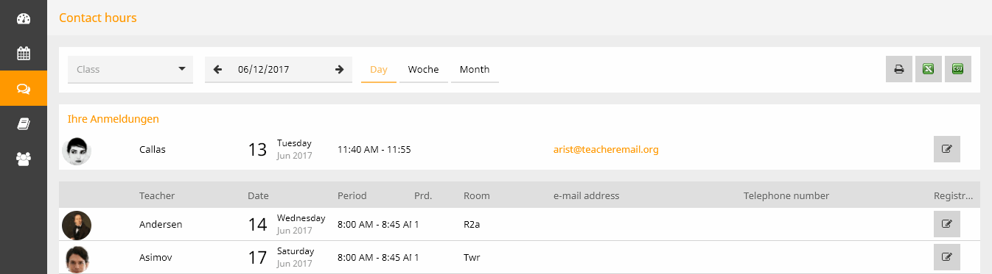Viewport: 992px width, 274px height.
Task: Select the contact hours chat icon
Action: (24, 88)
